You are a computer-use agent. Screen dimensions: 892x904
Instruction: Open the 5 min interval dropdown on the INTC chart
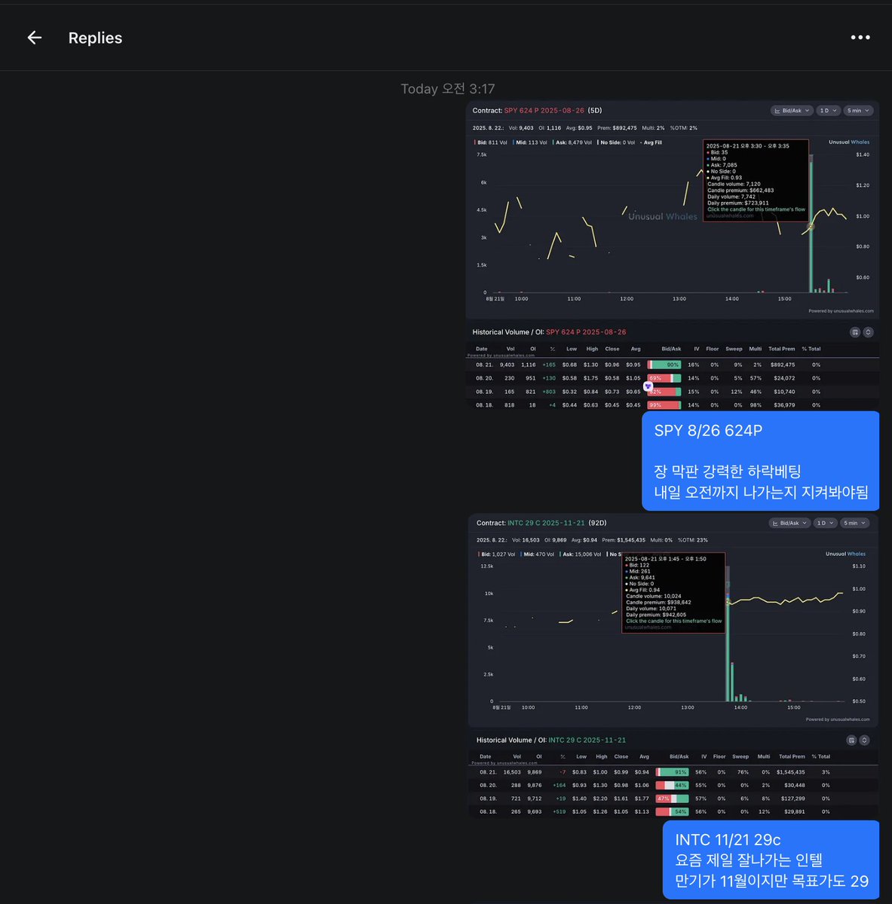point(854,522)
